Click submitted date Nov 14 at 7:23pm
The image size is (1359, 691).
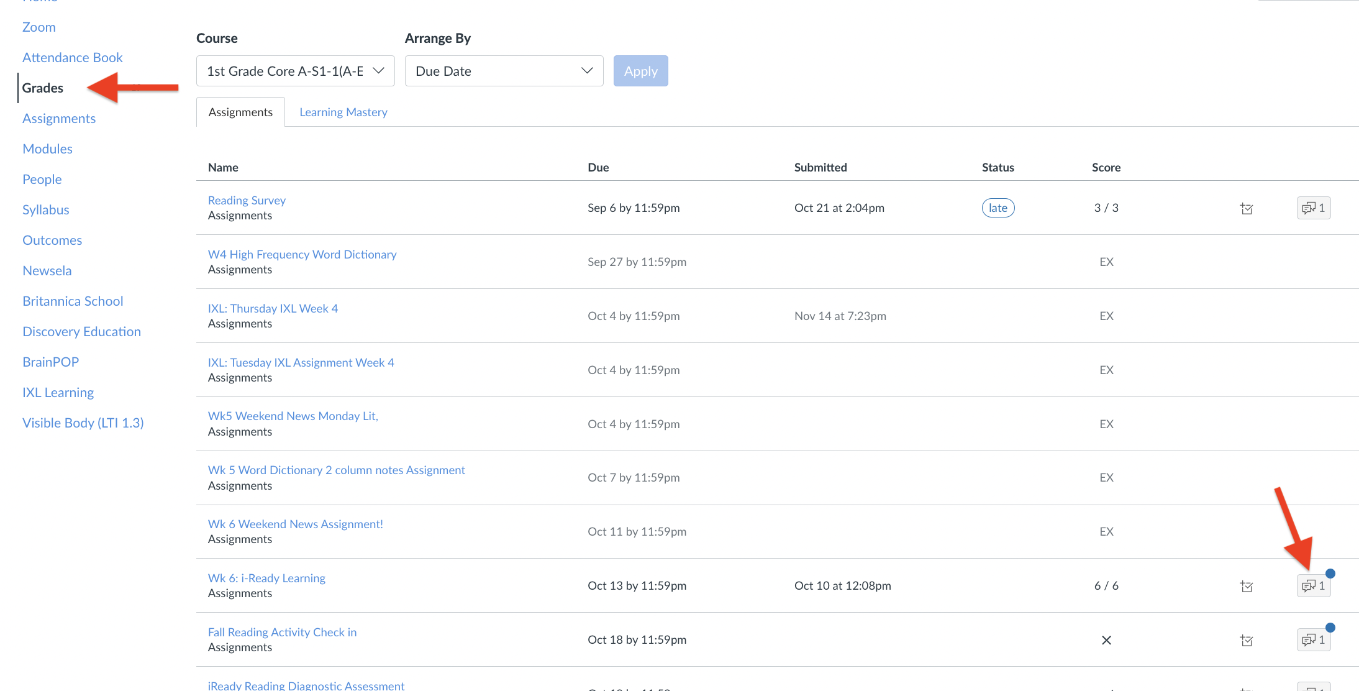tap(840, 316)
